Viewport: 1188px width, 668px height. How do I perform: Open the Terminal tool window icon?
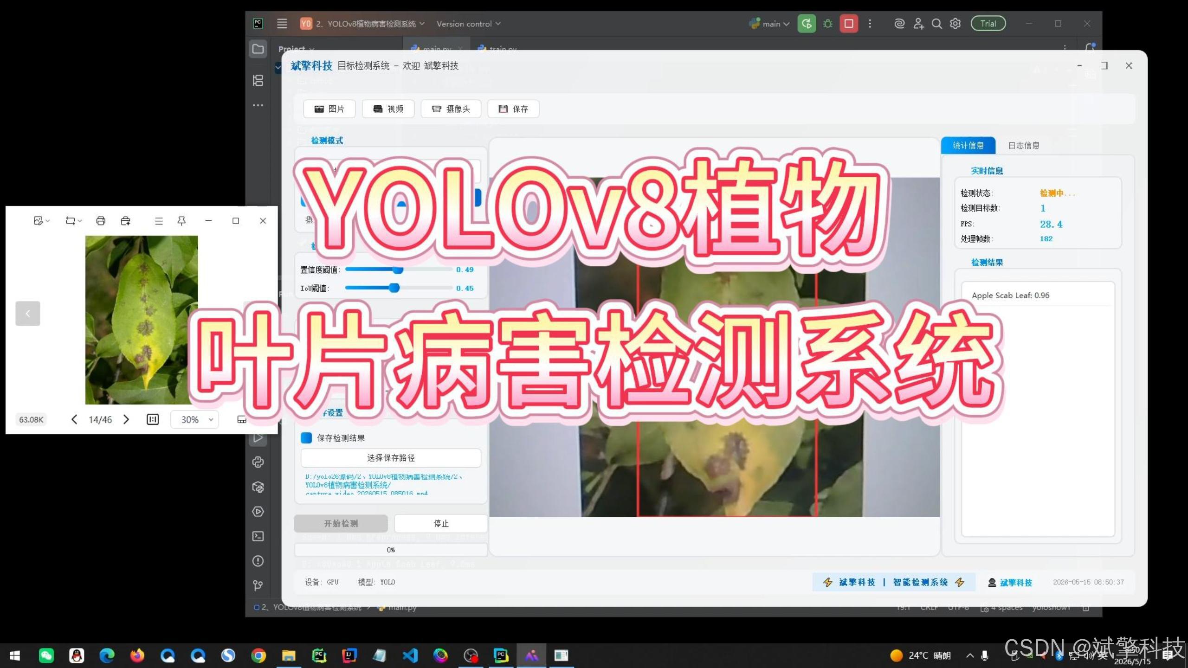point(258,536)
